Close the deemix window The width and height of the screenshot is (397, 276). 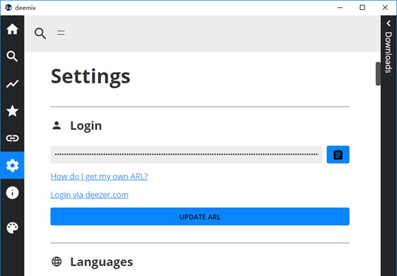tap(385, 7)
